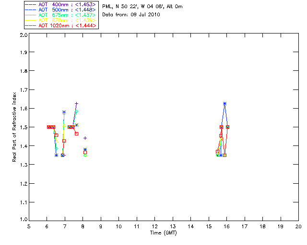Click the legend entry AOT 675nm <1.437>
Viewport: 307px width, 245px height.
coord(61,15)
